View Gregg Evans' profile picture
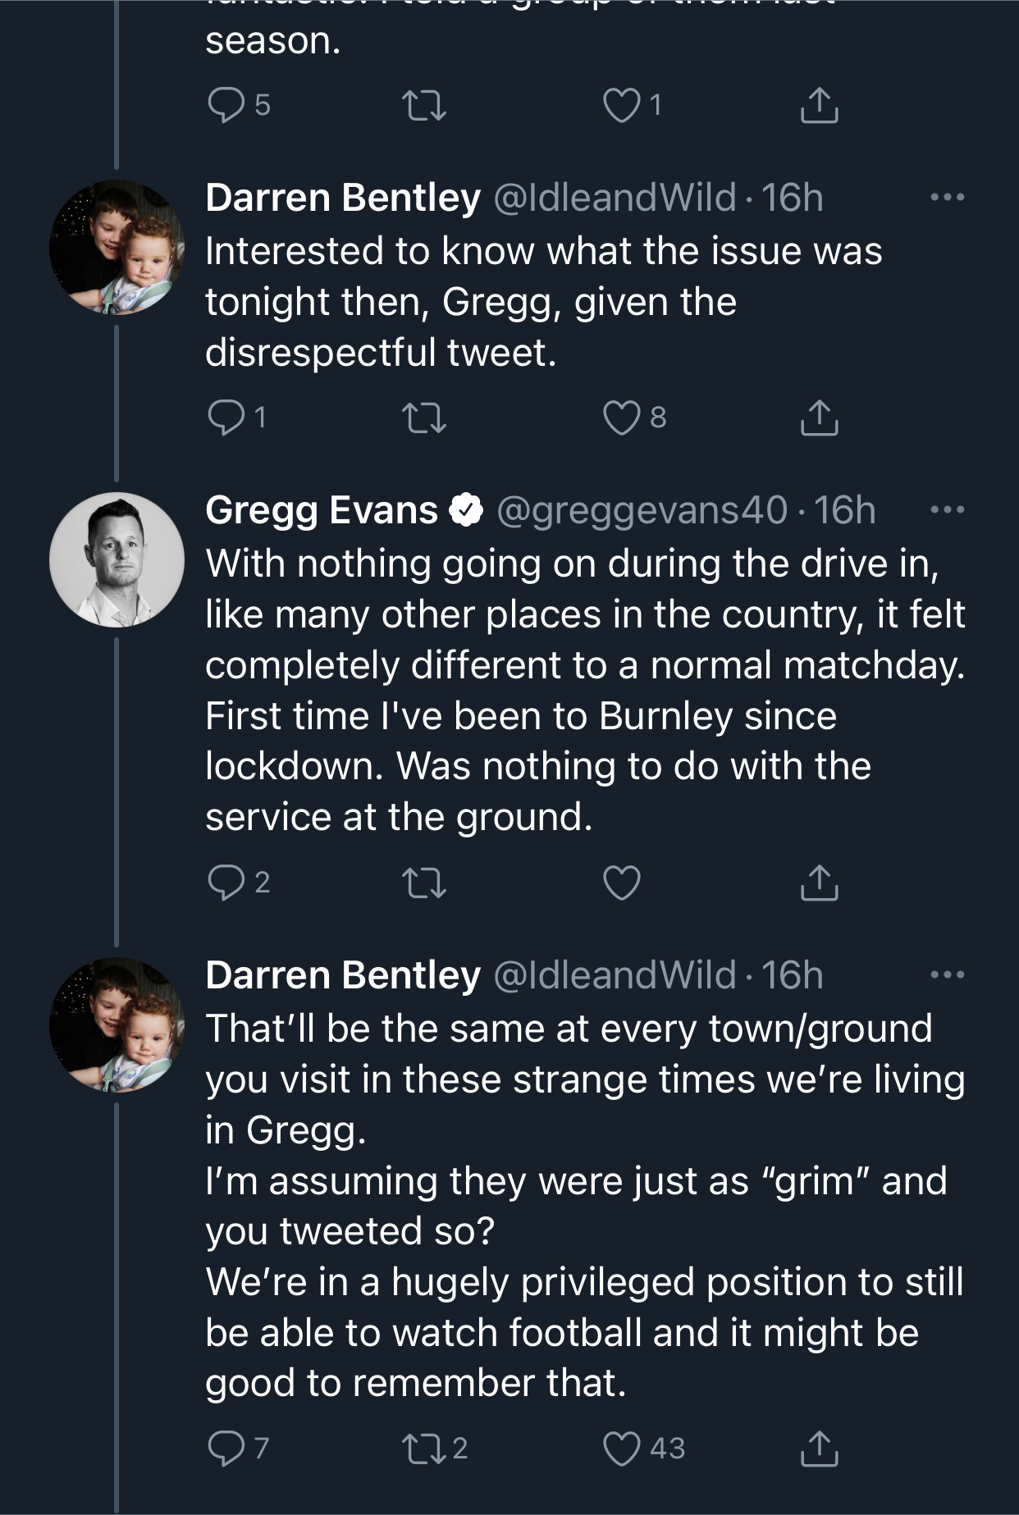Image resolution: width=1019 pixels, height=1515 pixels. pos(117,559)
